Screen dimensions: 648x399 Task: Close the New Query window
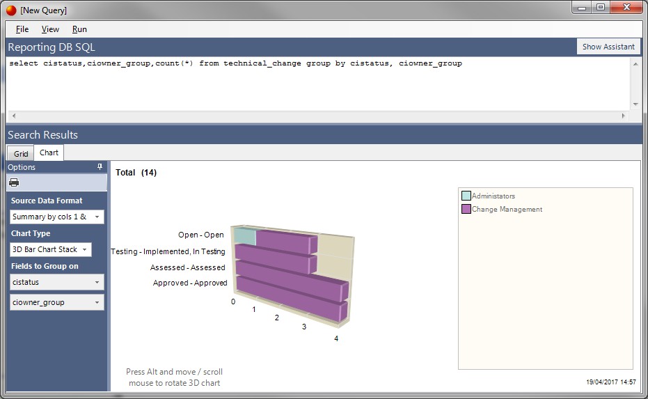tap(626, 7)
